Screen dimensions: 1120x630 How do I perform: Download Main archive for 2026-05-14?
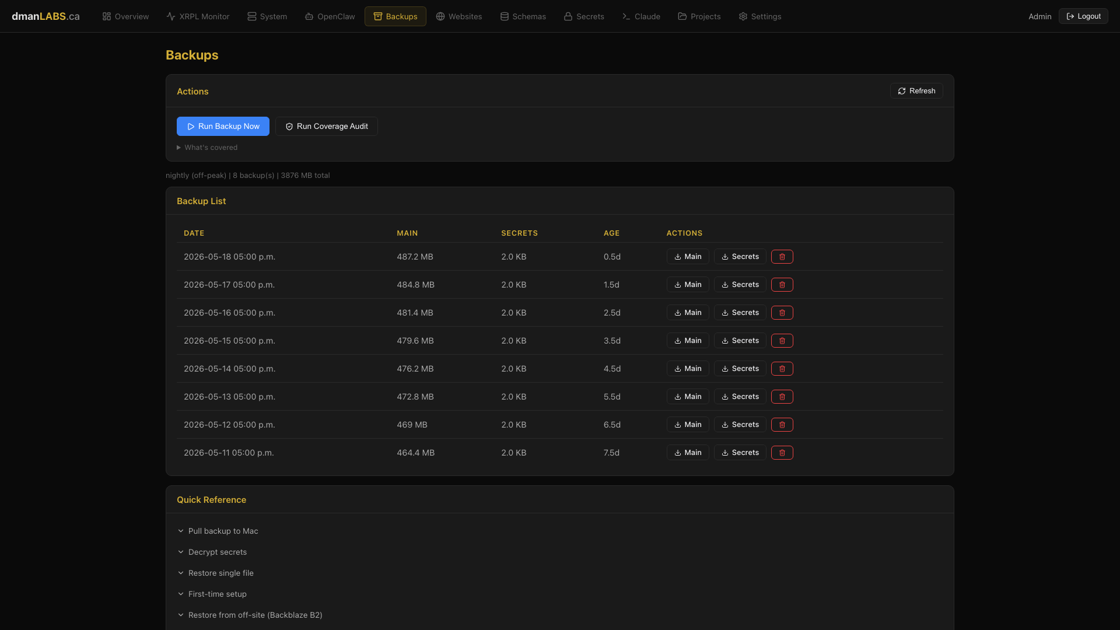(688, 369)
